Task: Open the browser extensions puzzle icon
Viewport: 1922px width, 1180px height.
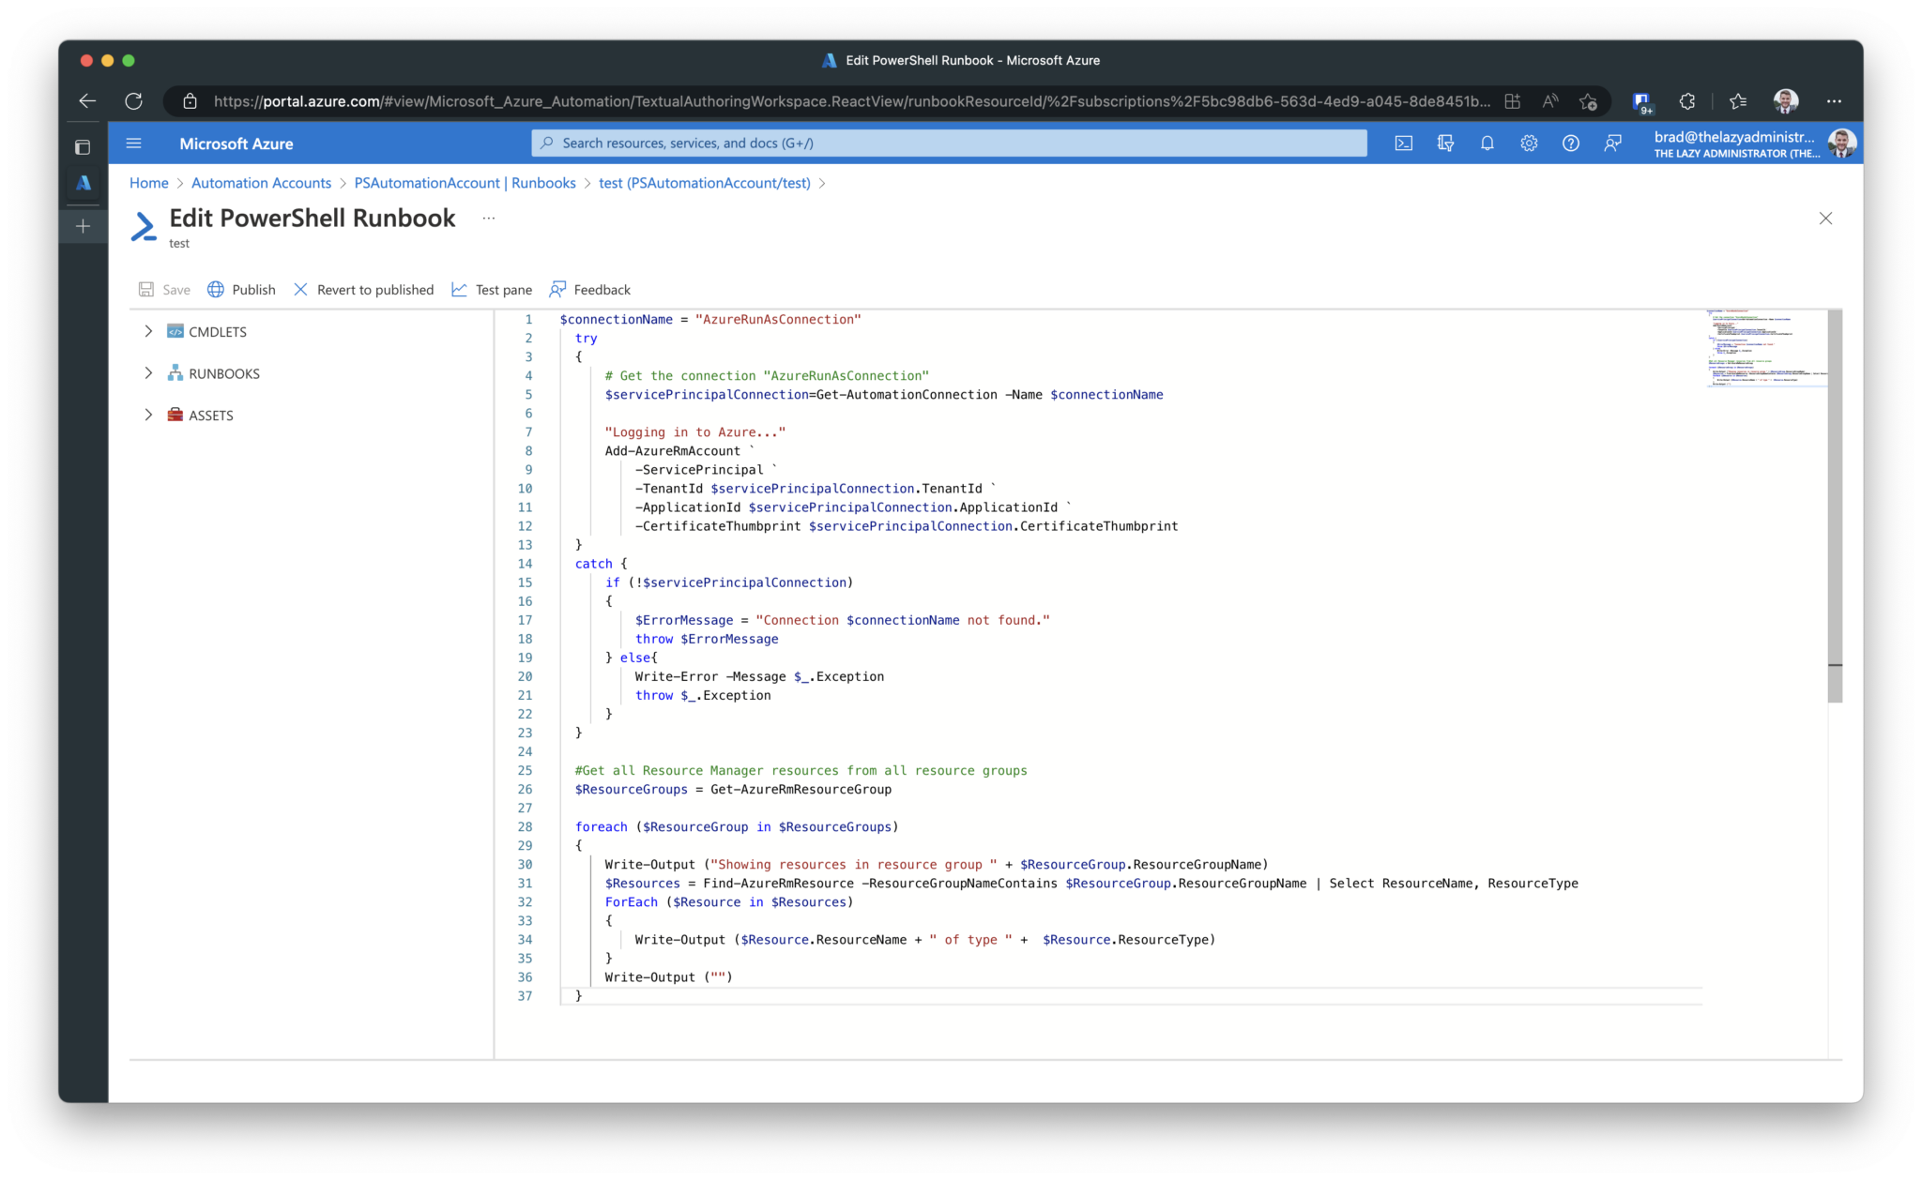Action: (x=1687, y=101)
